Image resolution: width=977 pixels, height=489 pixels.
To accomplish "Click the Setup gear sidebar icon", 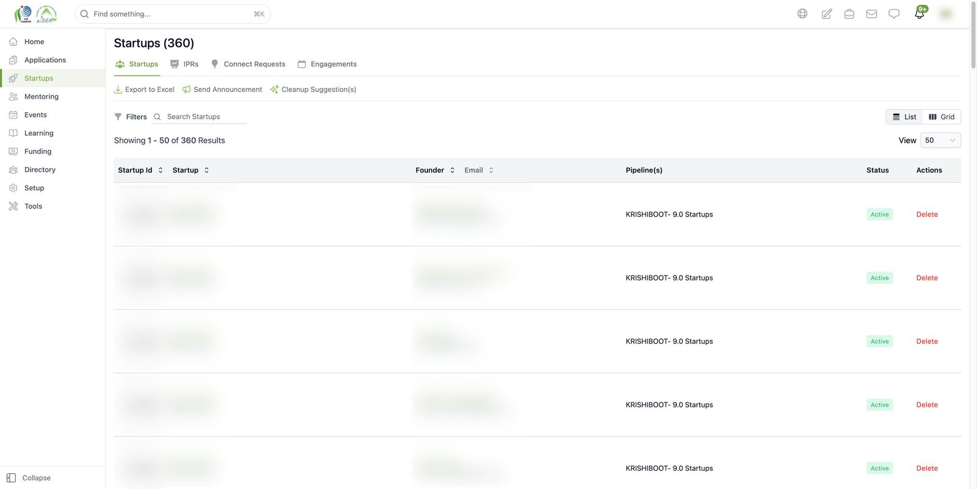I will tap(13, 188).
